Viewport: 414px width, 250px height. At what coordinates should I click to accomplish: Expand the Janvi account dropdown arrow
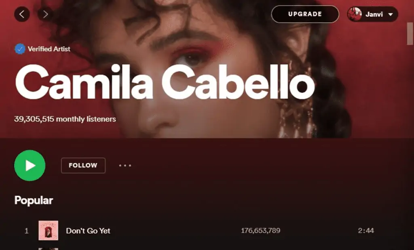[x=391, y=14]
